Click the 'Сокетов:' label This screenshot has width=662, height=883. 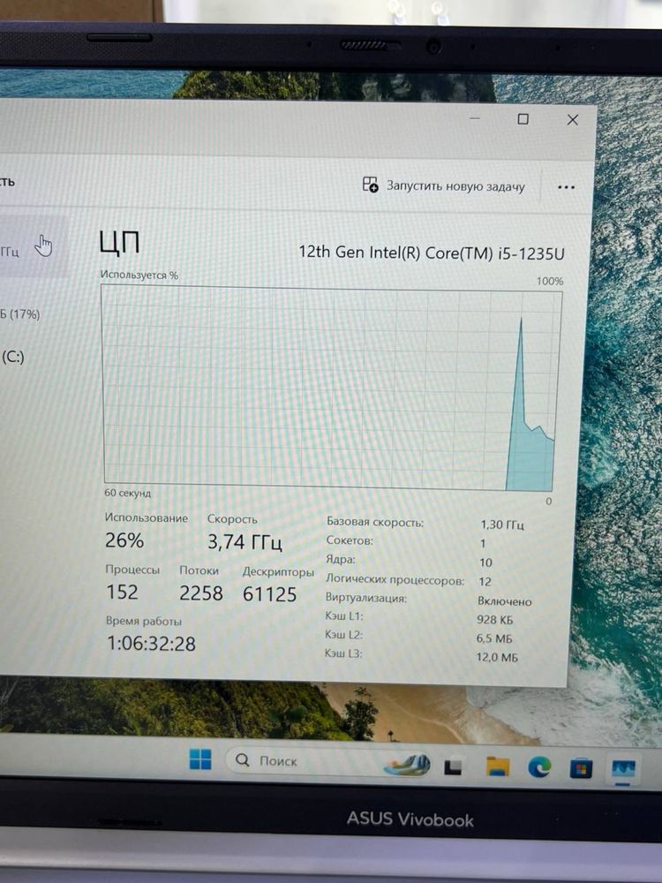point(350,540)
